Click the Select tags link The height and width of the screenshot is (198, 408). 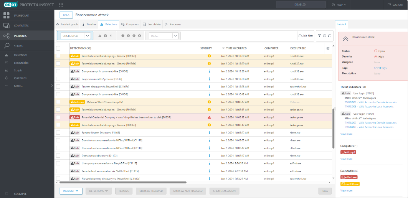[x=380, y=68]
